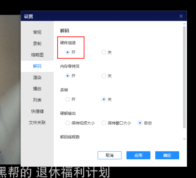Click the scrollbar down arrow
The height and width of the screenshot is (178, 196).
pyautogui.click(x=184, y=139)
